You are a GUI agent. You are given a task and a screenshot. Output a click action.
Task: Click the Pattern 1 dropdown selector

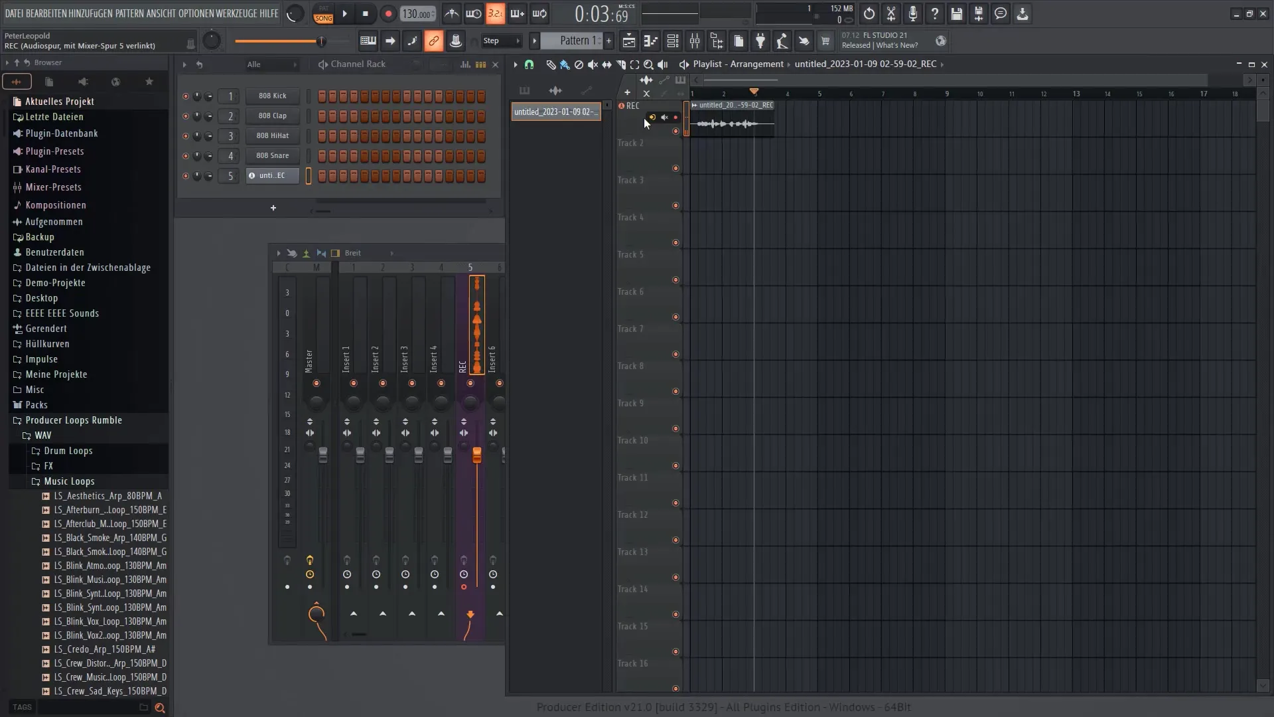click(575, 41)
